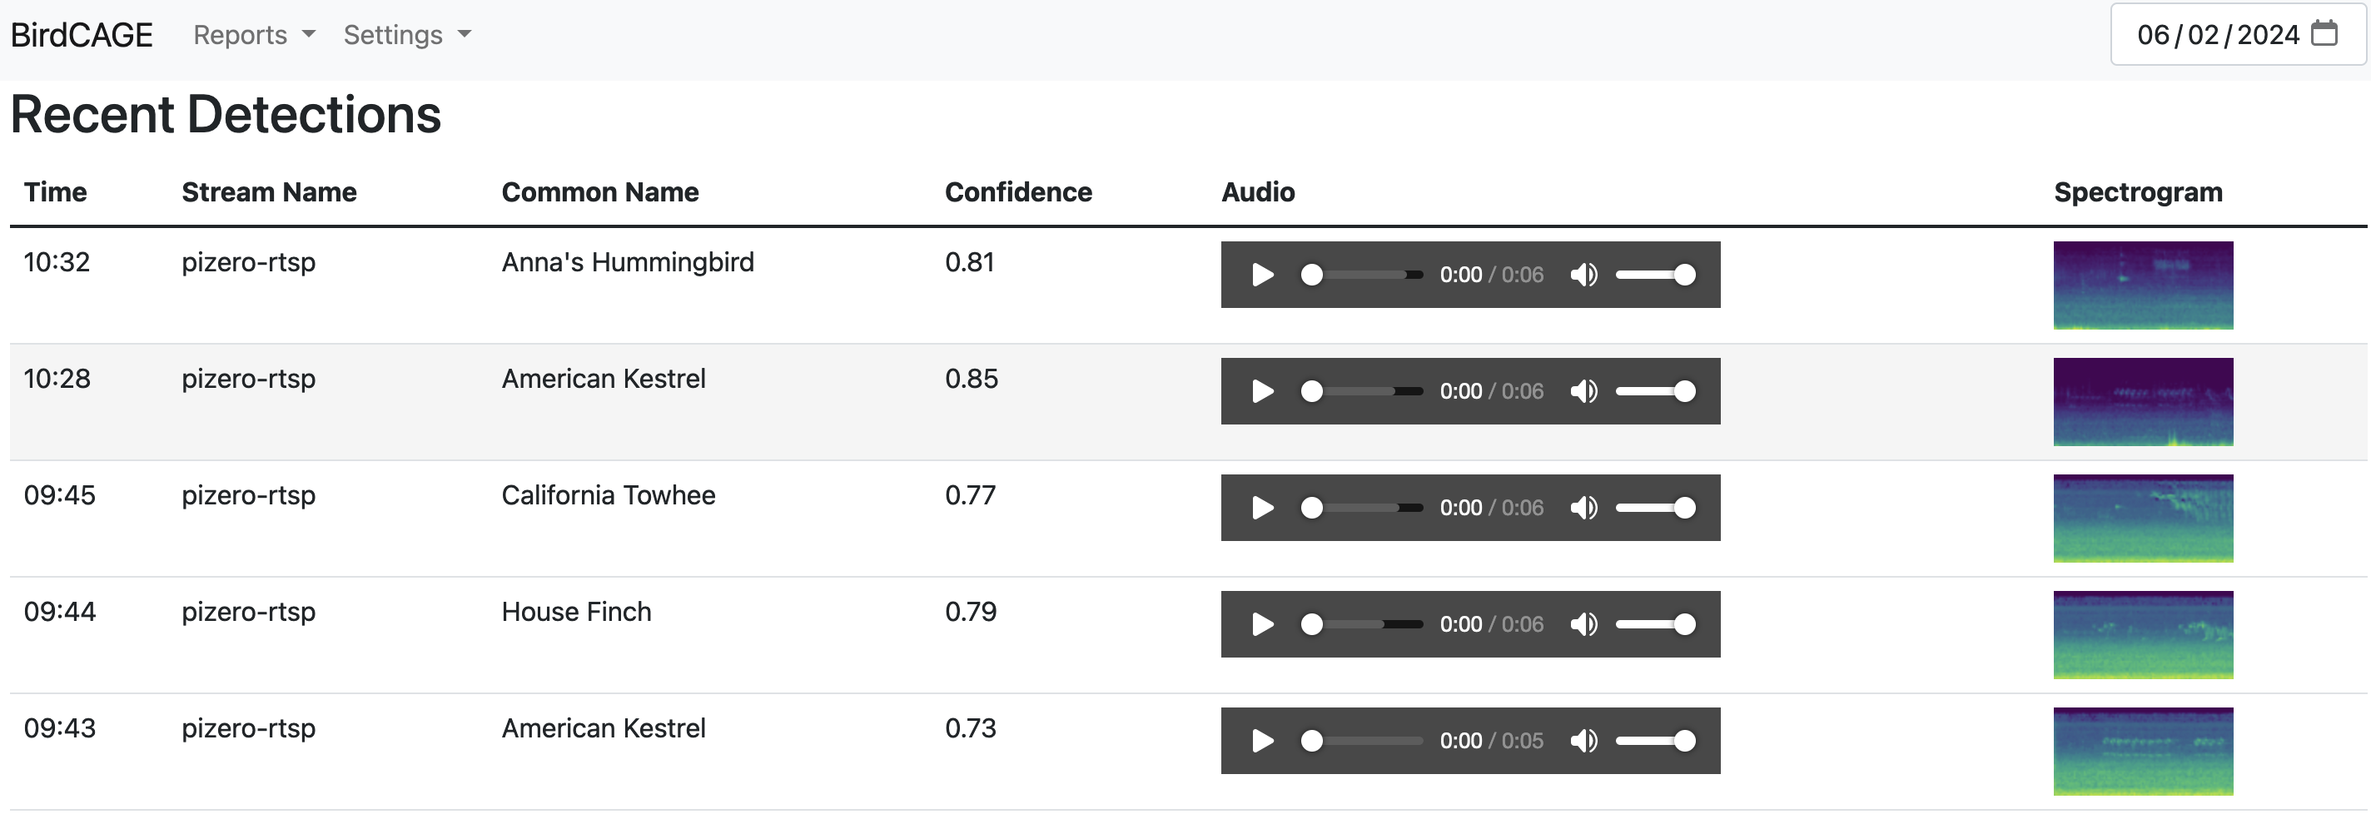Go to the BirdCAGE home link

point(81,35)
